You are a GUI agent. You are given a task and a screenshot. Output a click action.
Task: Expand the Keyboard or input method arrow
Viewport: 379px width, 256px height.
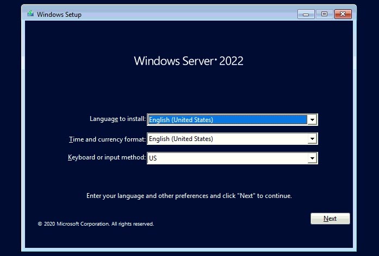(312, 158)
